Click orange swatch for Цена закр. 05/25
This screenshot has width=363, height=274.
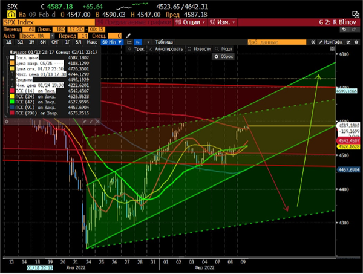(x=12, y=63)
